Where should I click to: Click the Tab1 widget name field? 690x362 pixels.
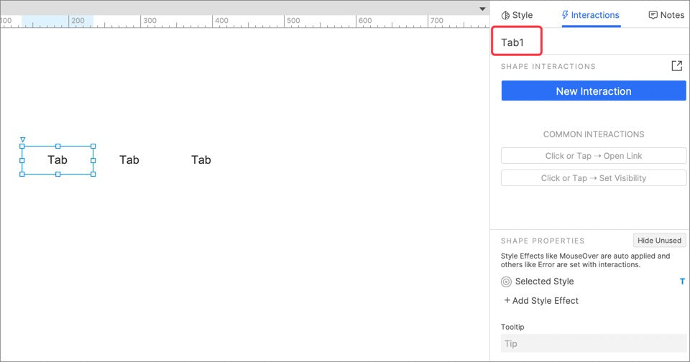click(516, 42)
